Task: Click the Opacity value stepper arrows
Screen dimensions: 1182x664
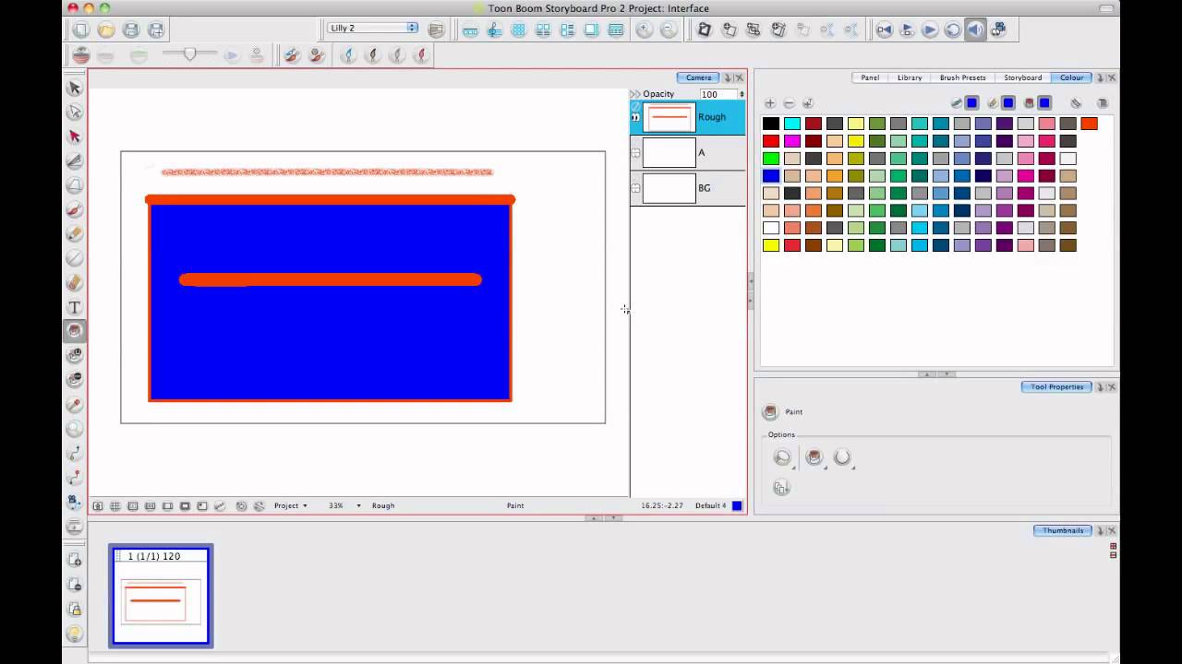Action: 742,94
